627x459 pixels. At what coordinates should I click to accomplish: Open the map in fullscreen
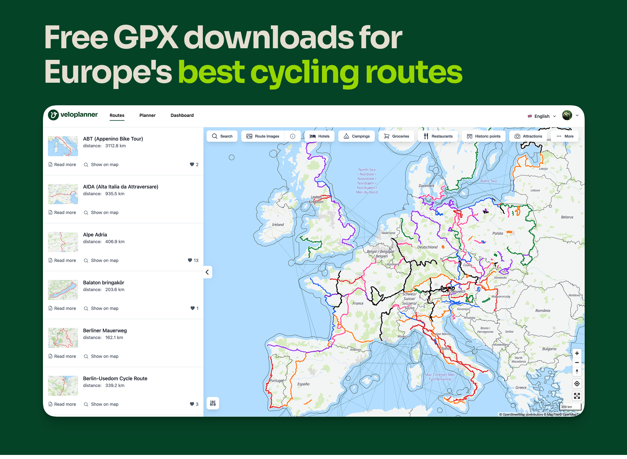click(577, 396)
